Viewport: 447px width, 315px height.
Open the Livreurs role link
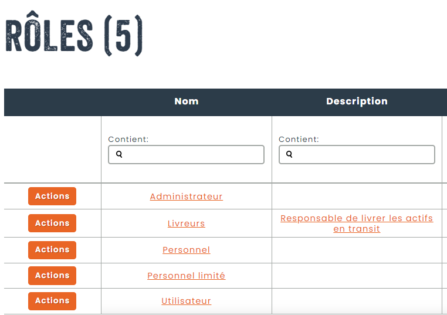pyautogui.click(x=187, y=223)
